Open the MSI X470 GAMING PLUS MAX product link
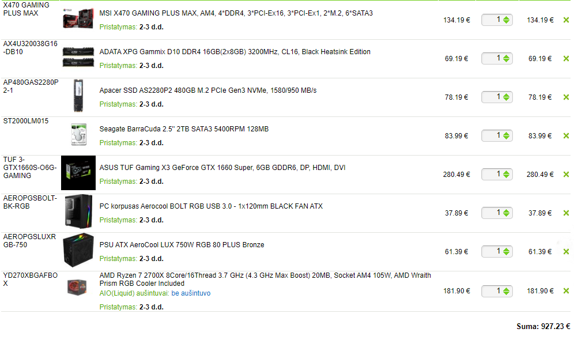The height and width of the screenshot is (340, 574). point(236,13)
